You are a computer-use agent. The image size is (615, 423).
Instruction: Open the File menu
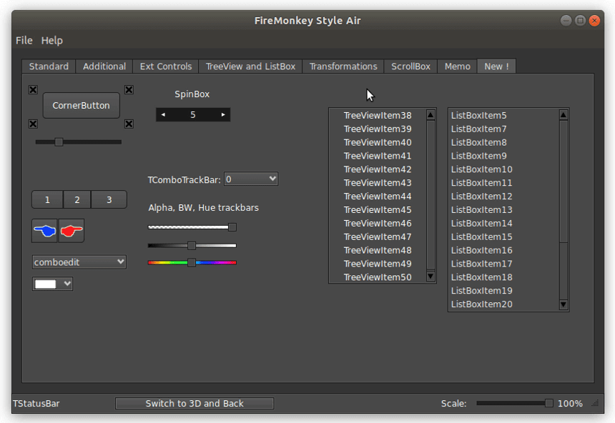tap(24, 41)
